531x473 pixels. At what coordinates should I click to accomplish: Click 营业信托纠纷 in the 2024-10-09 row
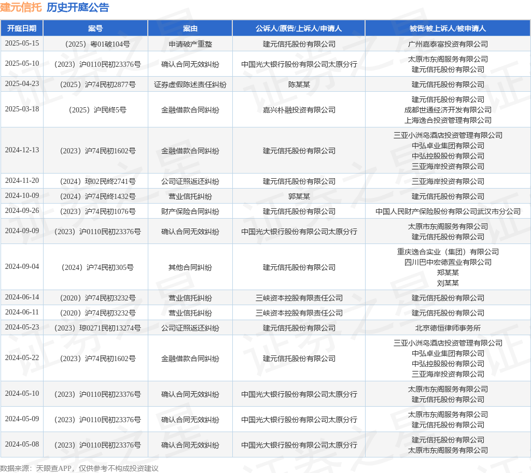click(x=190, y=196)
